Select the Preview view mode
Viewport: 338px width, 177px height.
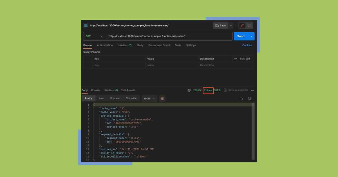[115, 98]
